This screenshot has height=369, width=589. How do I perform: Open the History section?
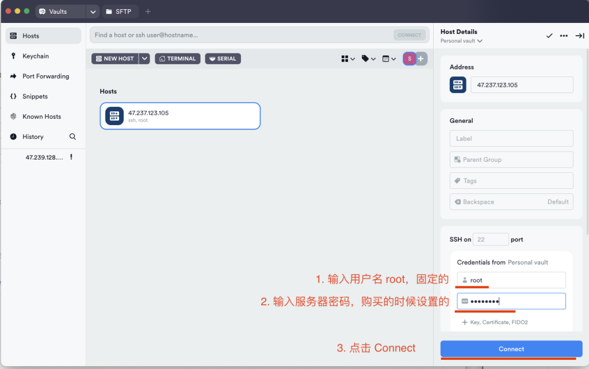pyautogui.click(x=33, y=137)
